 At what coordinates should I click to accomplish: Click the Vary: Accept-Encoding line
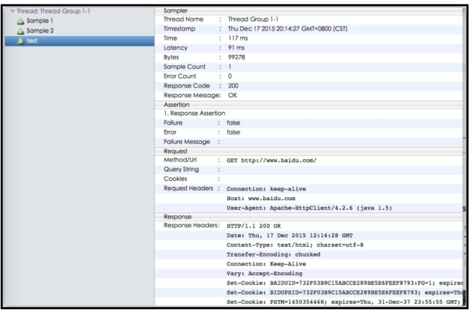[264, 274]
